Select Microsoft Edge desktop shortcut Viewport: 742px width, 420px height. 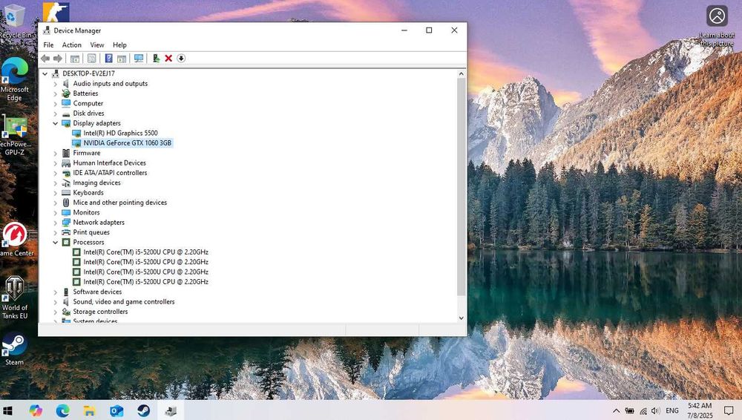pyautogui.click(x=14, y=79)
